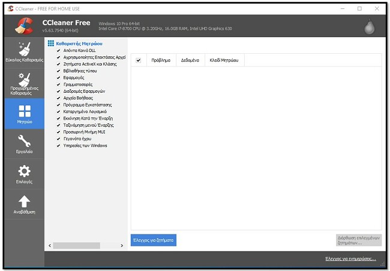The width and height of the screenshot is (390, 271).
Task: Toggle Υπηρεσίες των Windows checkbox
Action: [x=58, y=145]
